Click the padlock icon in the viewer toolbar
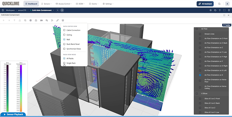Viewport: 232px width, 117px height. (36, 20)
